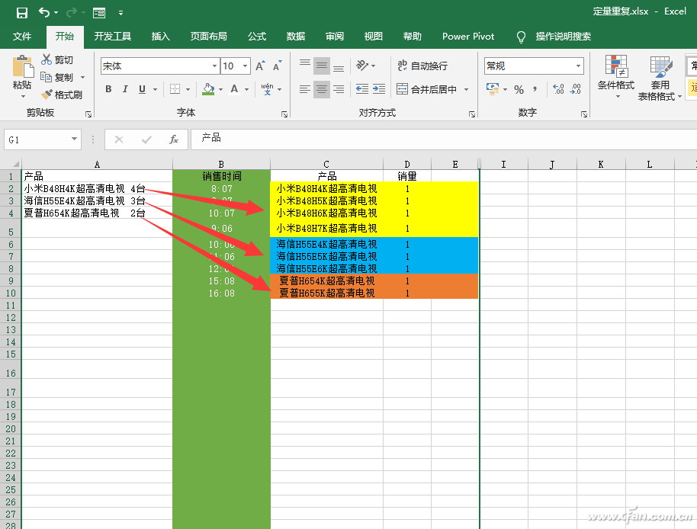Toggle Bold formatting
697x529 pixels.
point(108,89)
